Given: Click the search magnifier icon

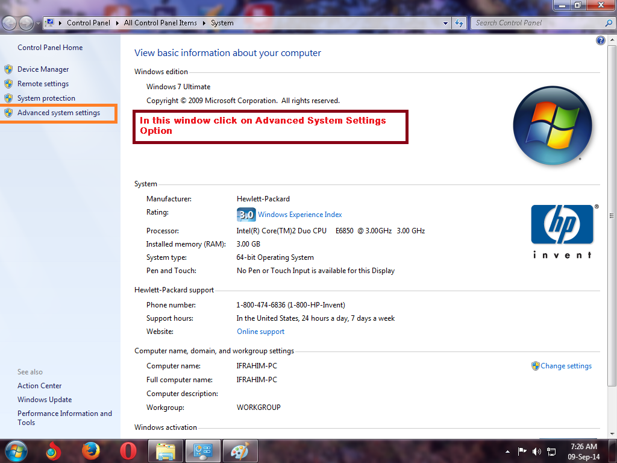Looking at the screenshot, I should pyautogui.click(x=609, y=23).
